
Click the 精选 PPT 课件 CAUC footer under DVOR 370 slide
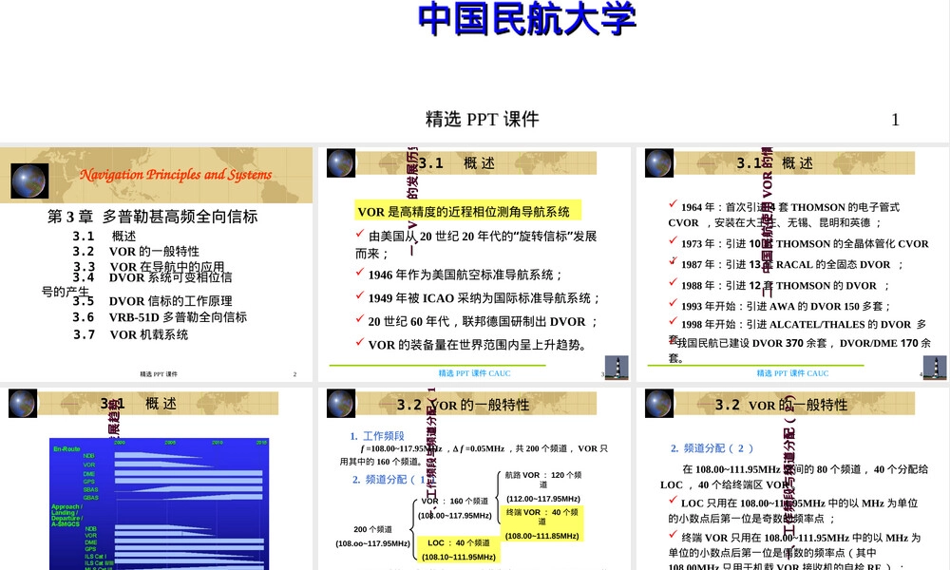792,373
